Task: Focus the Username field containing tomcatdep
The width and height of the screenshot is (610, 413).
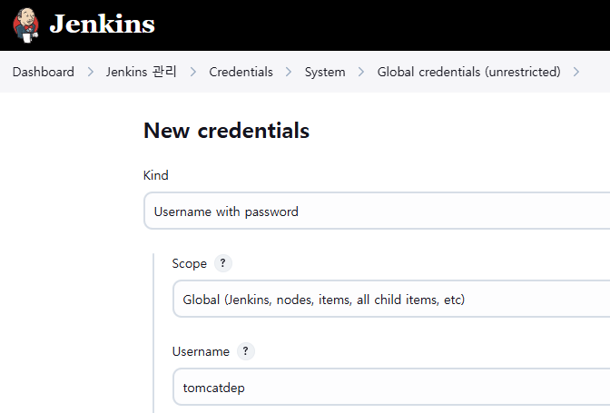Action: (391, 388)
